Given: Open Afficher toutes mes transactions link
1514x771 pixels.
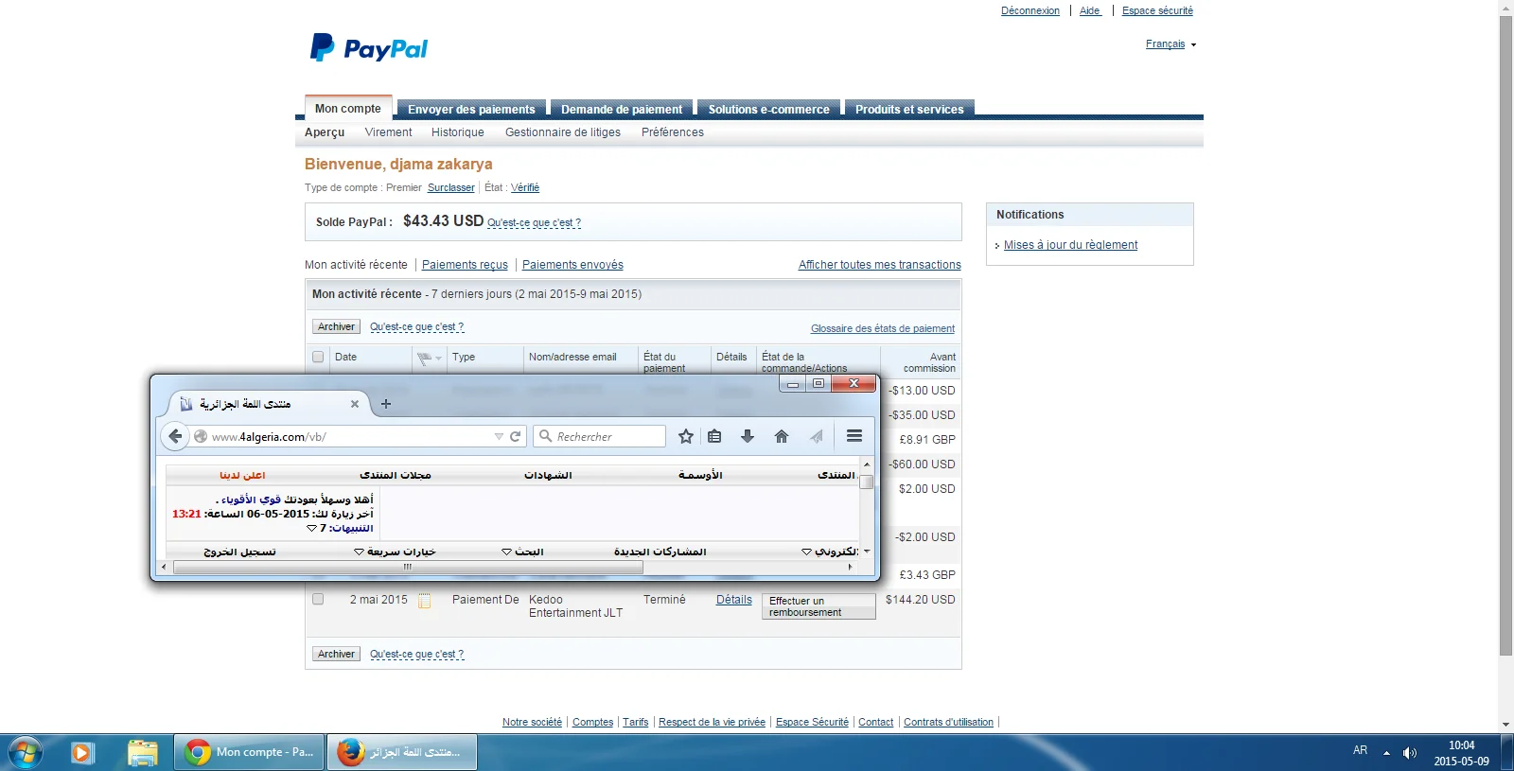Looking at the screenshot, I should (879, 265).
